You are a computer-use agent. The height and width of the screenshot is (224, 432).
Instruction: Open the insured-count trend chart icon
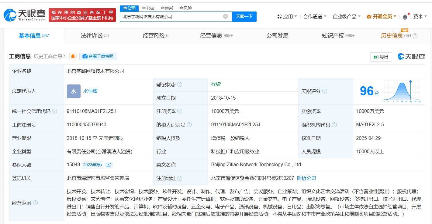pyautogui.click(x=109, y=165)
